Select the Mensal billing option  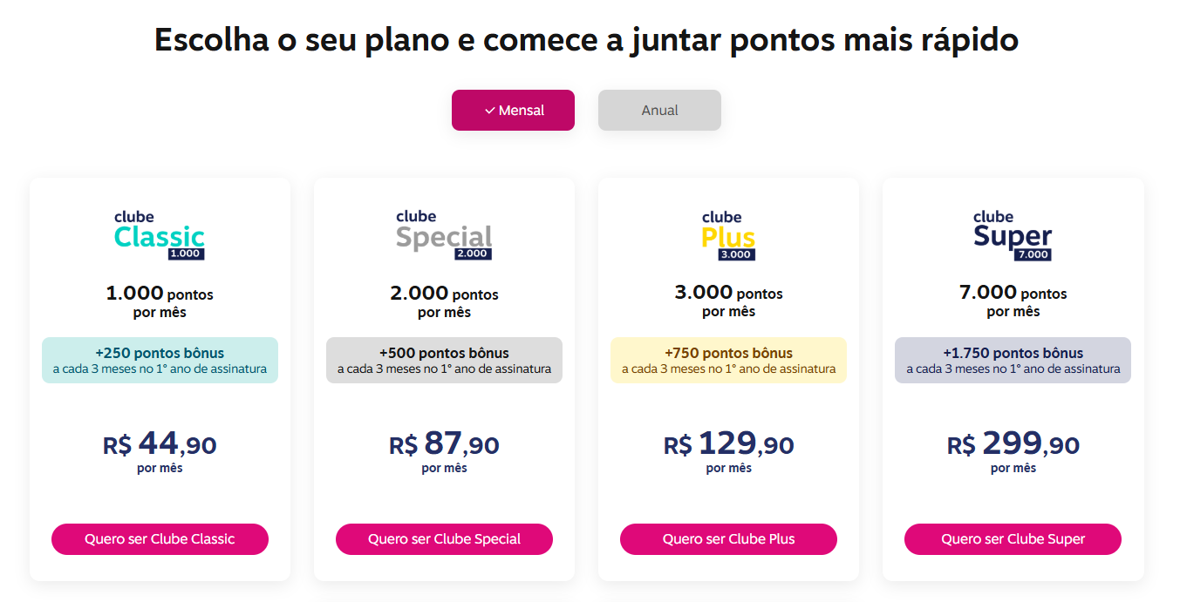513,110
